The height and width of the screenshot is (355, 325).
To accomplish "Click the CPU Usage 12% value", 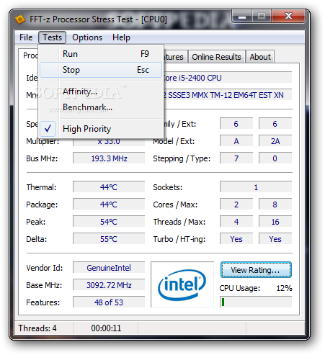I will point(284,288).
